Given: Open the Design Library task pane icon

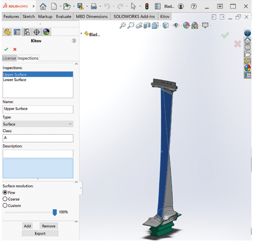Looking at the screenshot, I should [247, 47].
